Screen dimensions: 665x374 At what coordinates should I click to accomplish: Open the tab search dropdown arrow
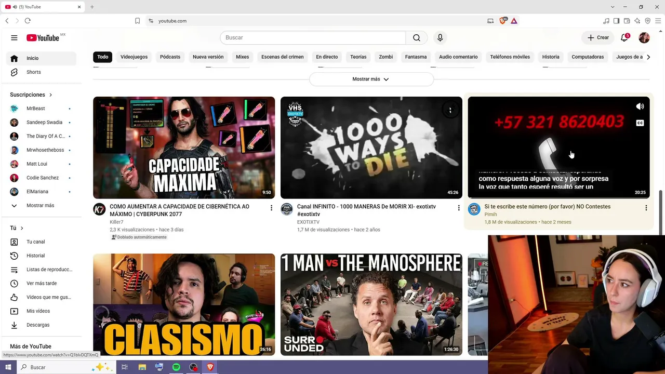(x=613, y=7)
